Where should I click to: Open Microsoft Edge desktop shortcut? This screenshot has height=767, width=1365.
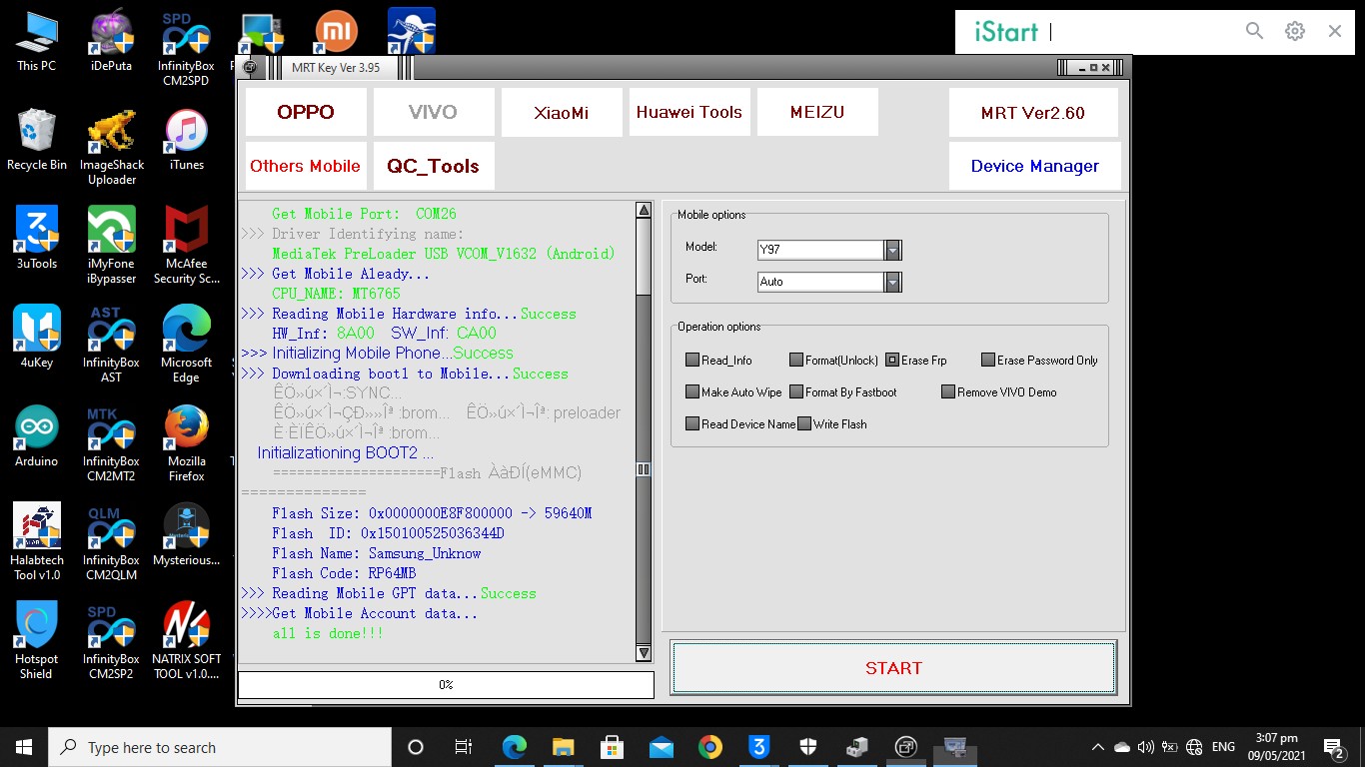[186, 345]
